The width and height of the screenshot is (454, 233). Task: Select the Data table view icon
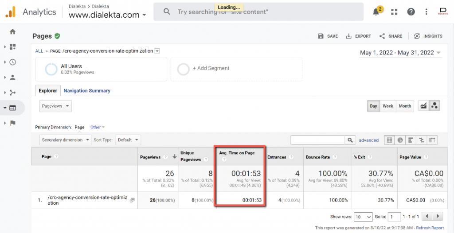389,140
